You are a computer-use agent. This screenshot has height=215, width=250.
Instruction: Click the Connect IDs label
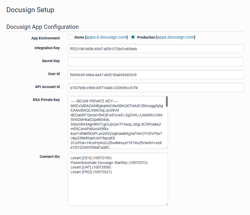(50, 157)
